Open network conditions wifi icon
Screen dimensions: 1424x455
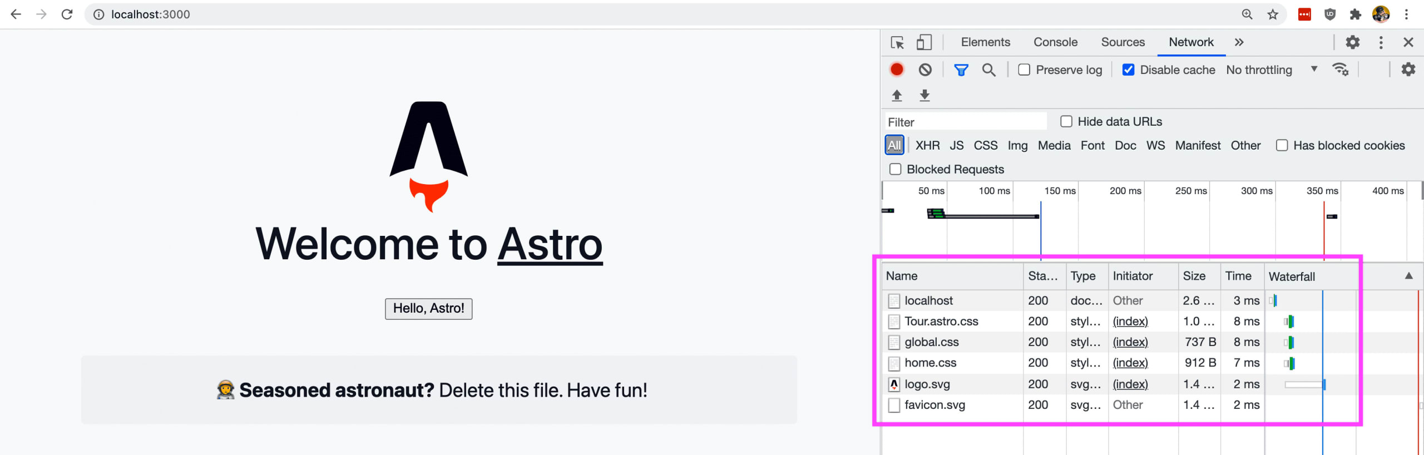point(1340,70)
